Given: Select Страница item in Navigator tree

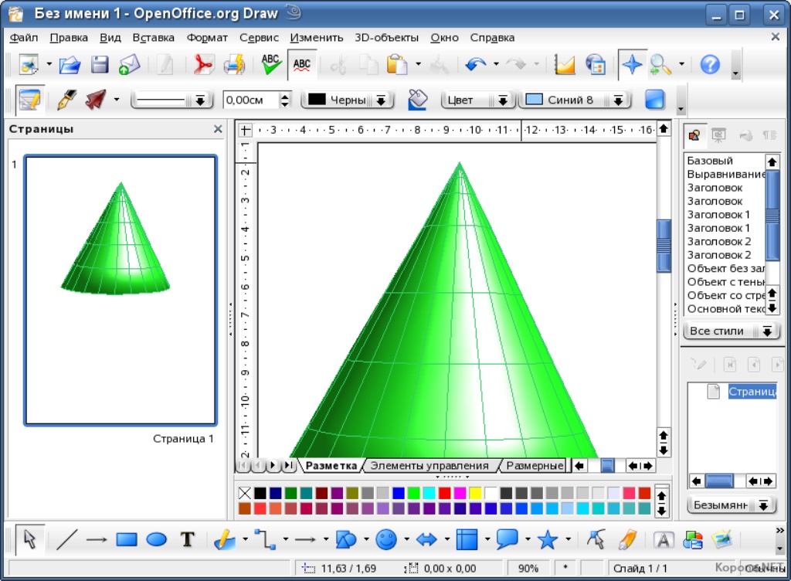Looking at the screenshot, I should [x=752, y=392].
